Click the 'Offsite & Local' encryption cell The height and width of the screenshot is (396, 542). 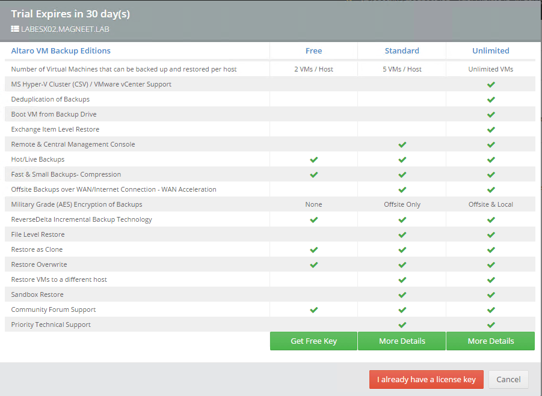[x=491, y=204]
